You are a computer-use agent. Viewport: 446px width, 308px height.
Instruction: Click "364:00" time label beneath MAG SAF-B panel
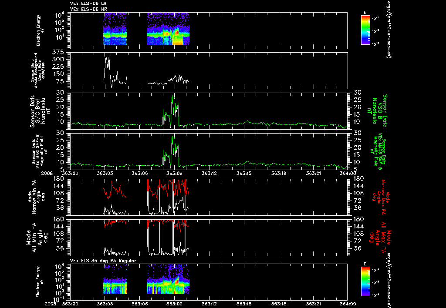point(348,173)
